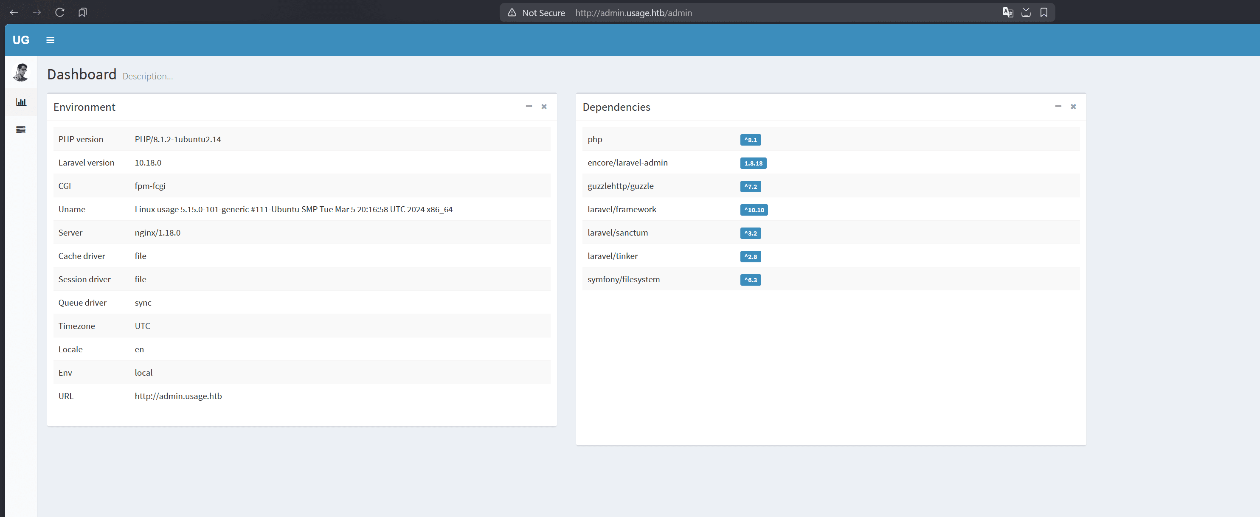This screenshot has height=517, width=1260.
Task: Click the user avatar in the sidebar
Action: (20, 72)
